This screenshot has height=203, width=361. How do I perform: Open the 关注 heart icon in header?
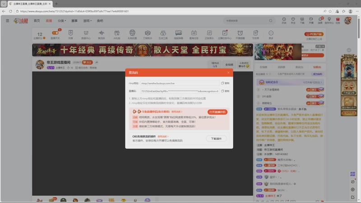(x=293, y=20)
